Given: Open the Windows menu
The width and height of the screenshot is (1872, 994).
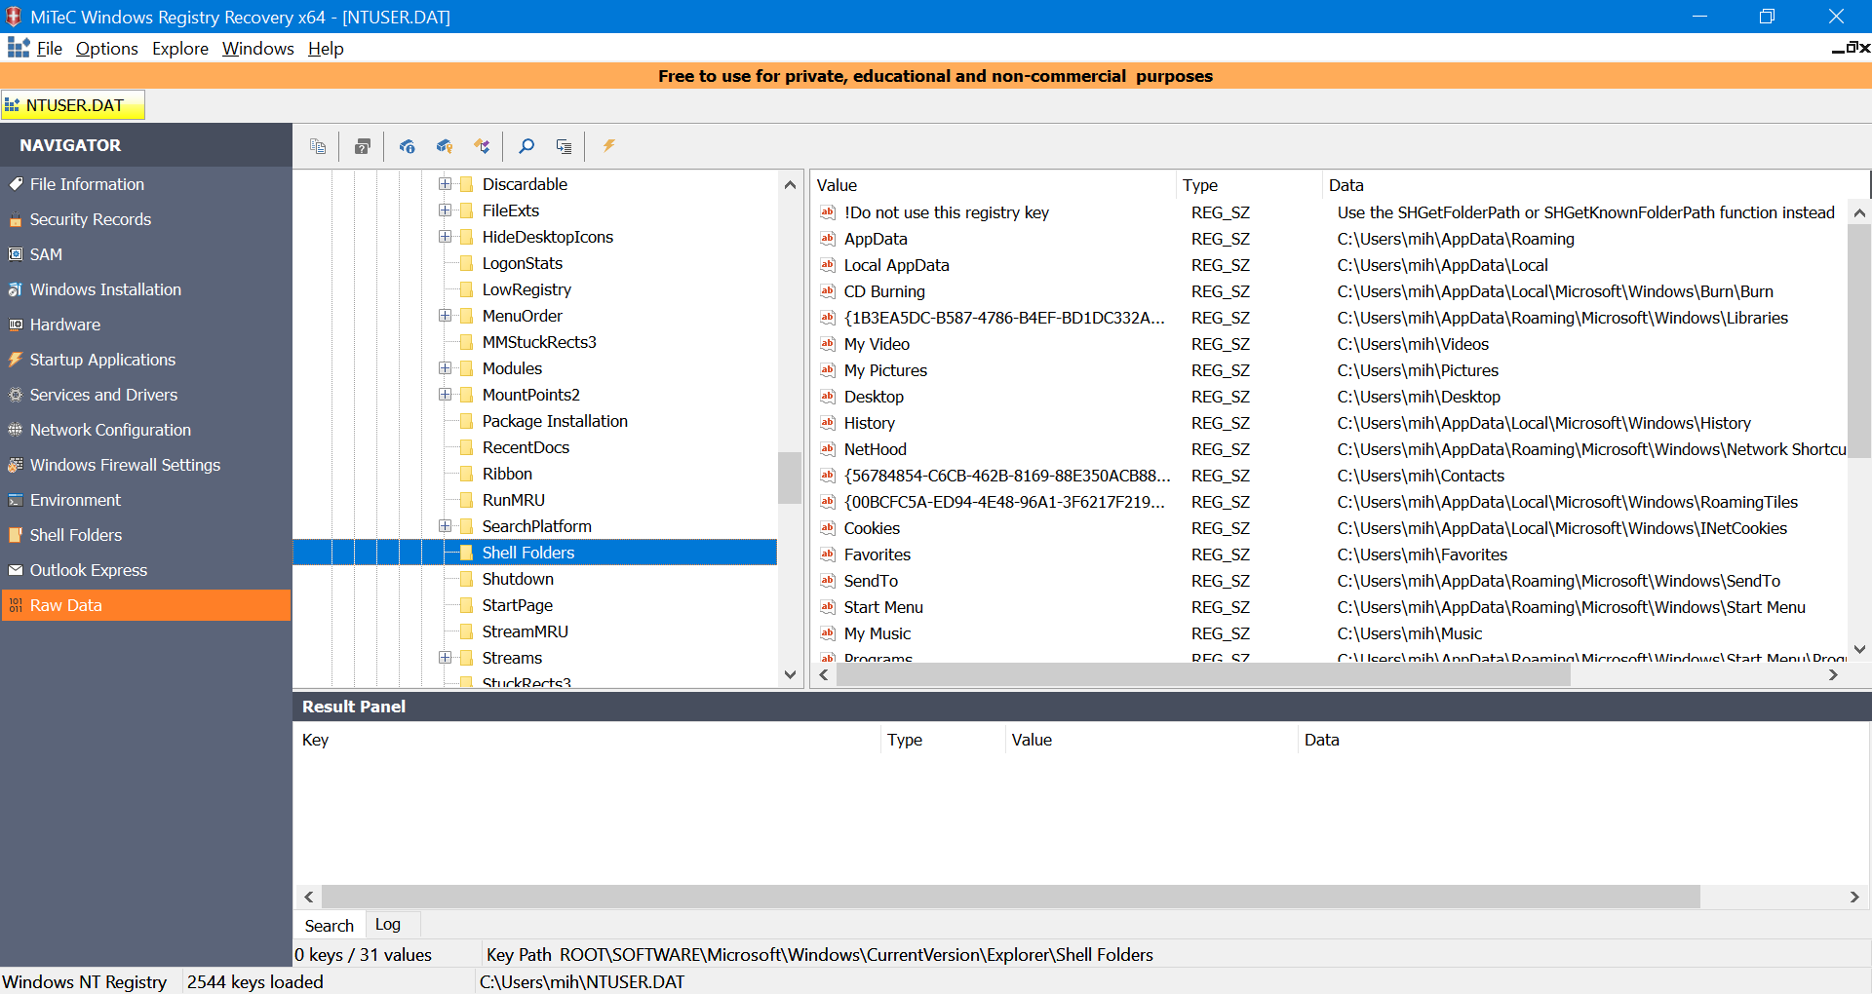Looking at the screenshot, I should [258, 49].
